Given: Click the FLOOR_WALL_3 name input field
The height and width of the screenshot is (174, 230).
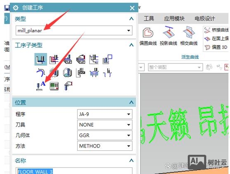Looking at the screenshot, I should point(74,171).
